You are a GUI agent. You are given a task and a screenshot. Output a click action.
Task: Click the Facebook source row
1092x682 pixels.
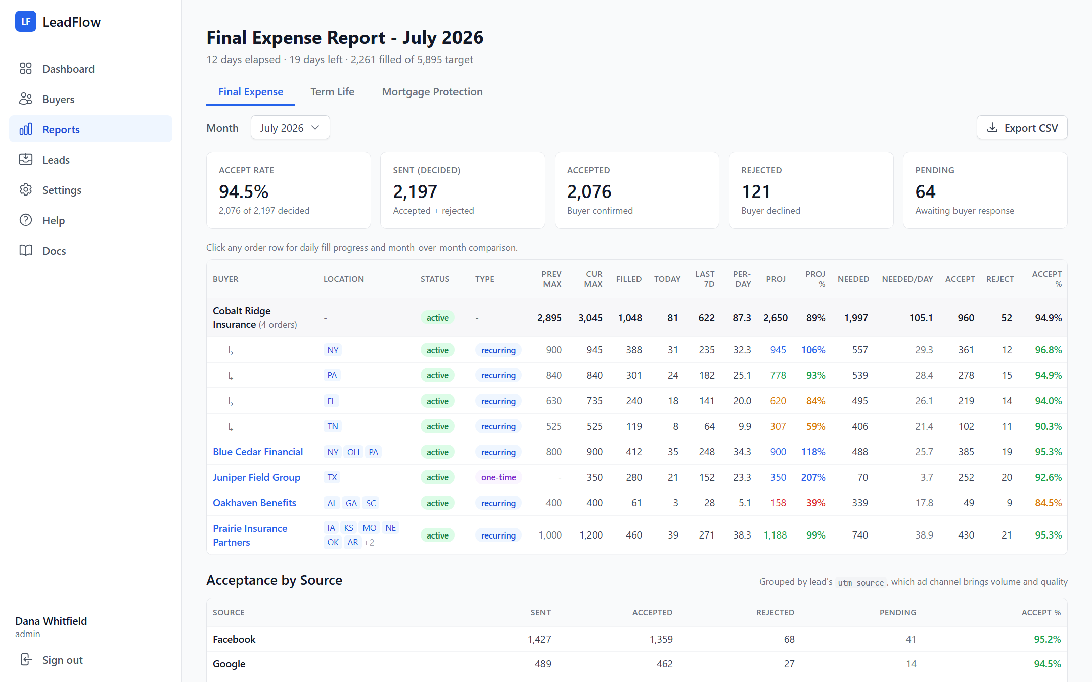coord(637,639)
